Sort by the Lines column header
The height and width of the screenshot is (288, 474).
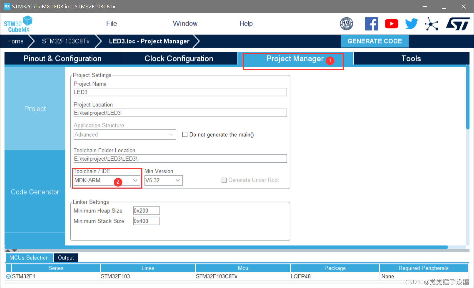tap(148, 268)
